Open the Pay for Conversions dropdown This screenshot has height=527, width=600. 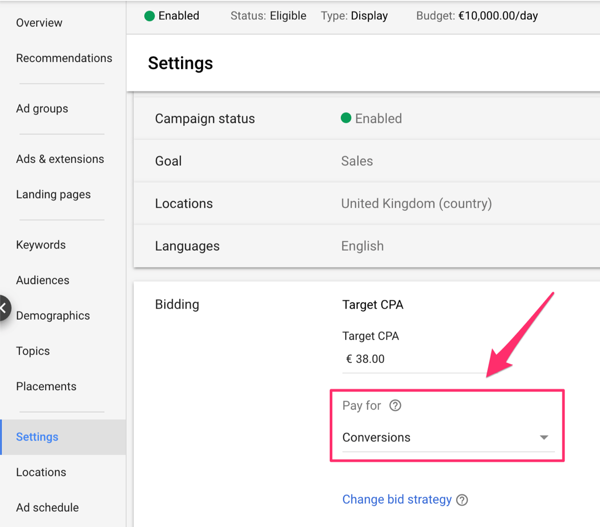[x=448, y=438]
